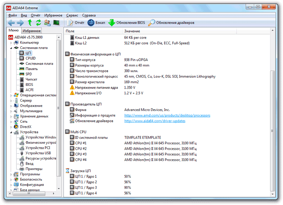The image size is (283, 205).
Task: Select the Сеть tree item
Action: click(x=21, y=122)
